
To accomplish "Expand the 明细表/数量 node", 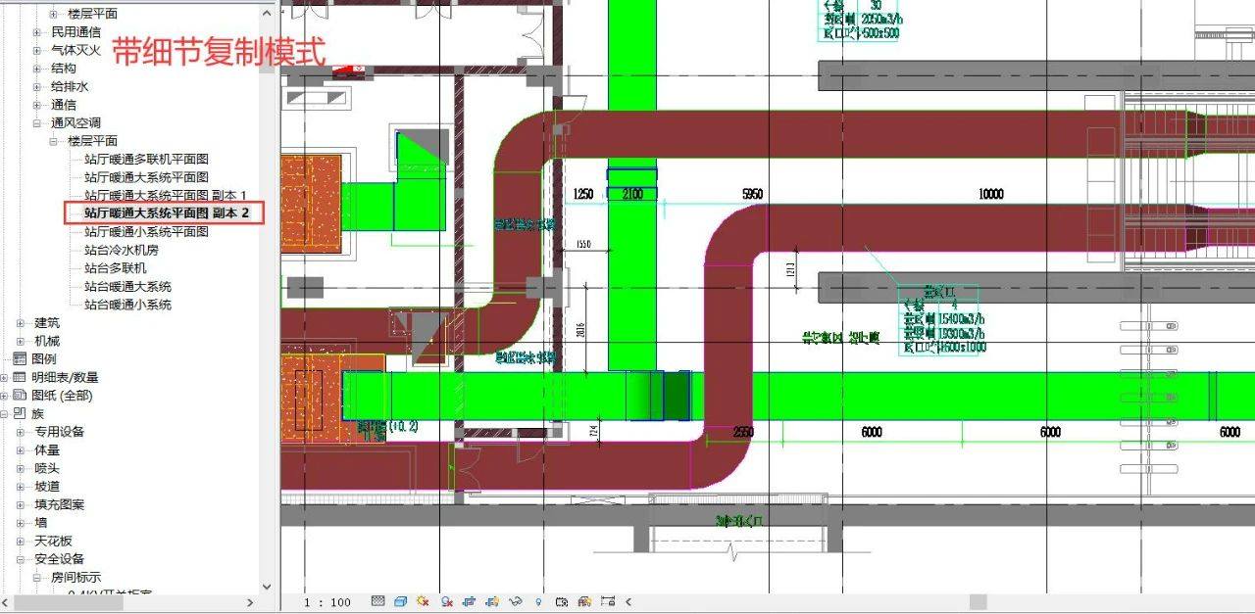I will point(4,377).
